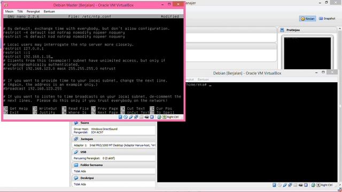This screenshot has height=192, width=342.
Task: Click hard disk activity icon in Debian Master status bar
Action: (x=120, y=117)
